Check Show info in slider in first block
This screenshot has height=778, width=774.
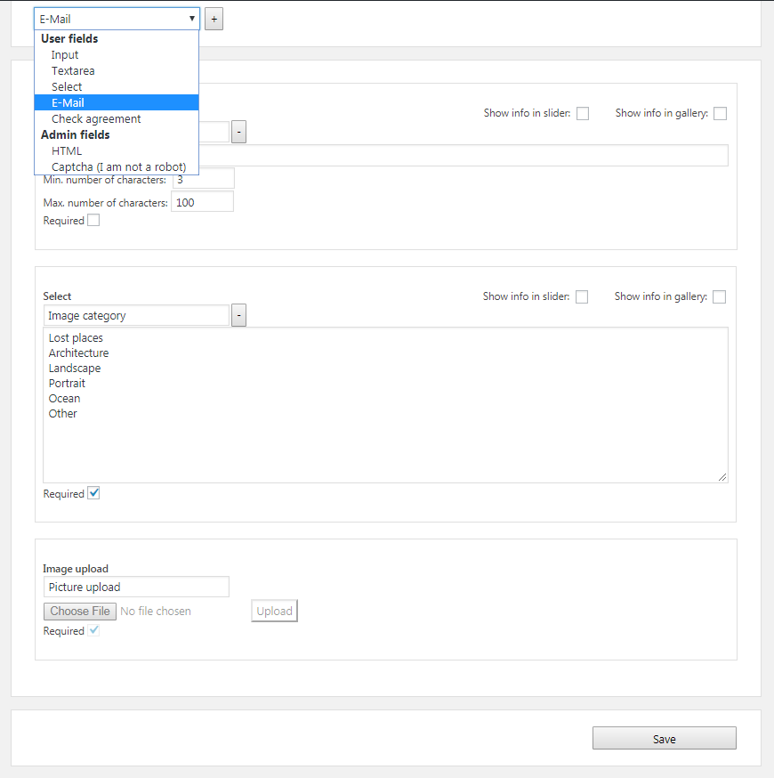coord(583,114)
